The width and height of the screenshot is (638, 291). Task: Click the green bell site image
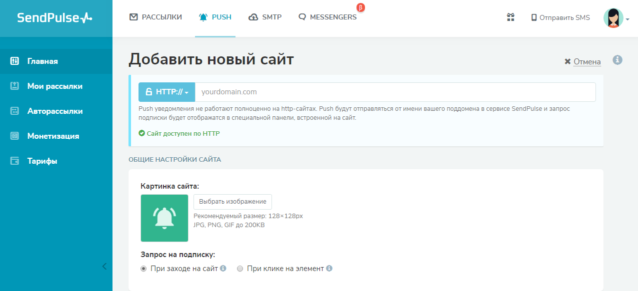coord(164,218)
